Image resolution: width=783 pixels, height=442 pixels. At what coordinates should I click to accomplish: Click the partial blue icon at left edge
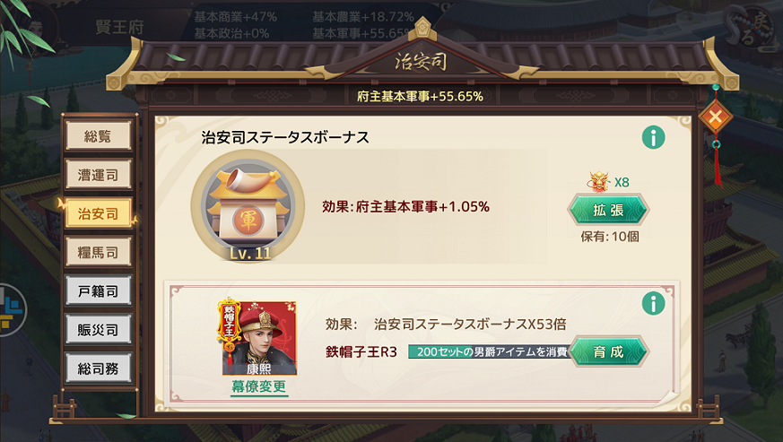tap(11, 310)
